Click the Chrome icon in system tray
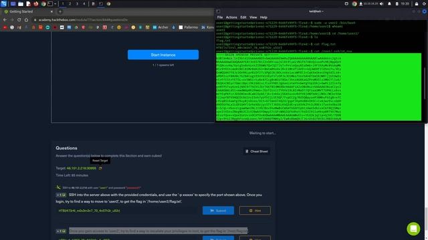 [x=354, y=4]
